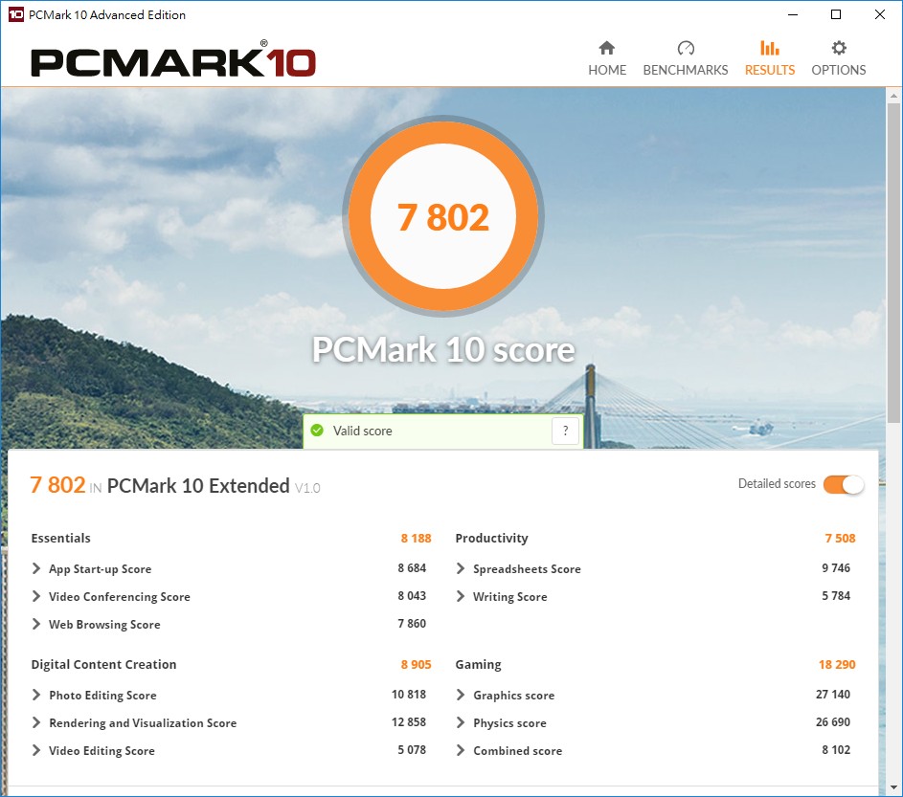Click the Gaming heading

tap(478, 665)
